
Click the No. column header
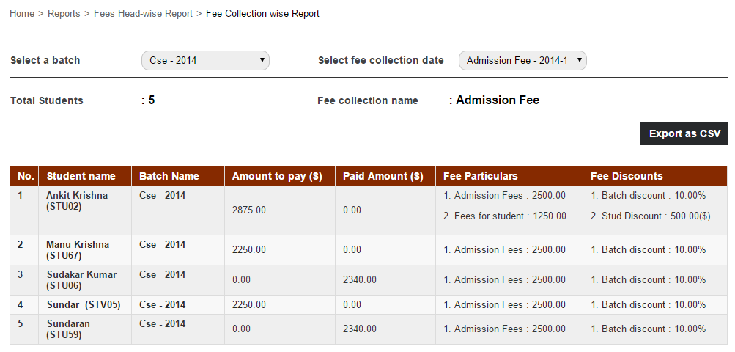pos(26,176)
